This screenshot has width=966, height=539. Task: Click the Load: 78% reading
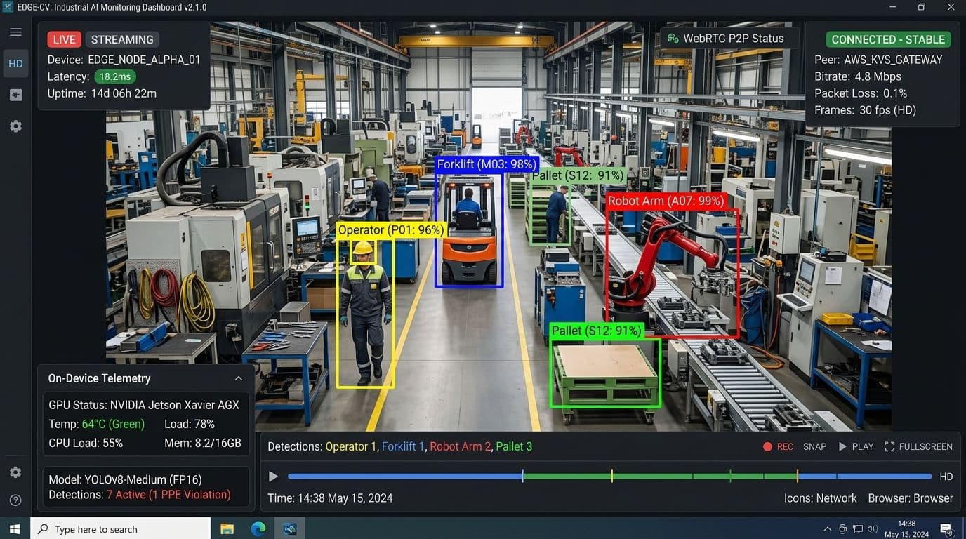pos(190,424)
